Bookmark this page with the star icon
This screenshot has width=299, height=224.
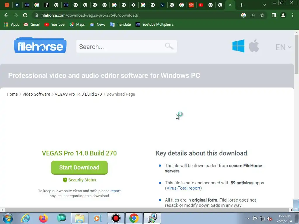(x=262, y=15)
